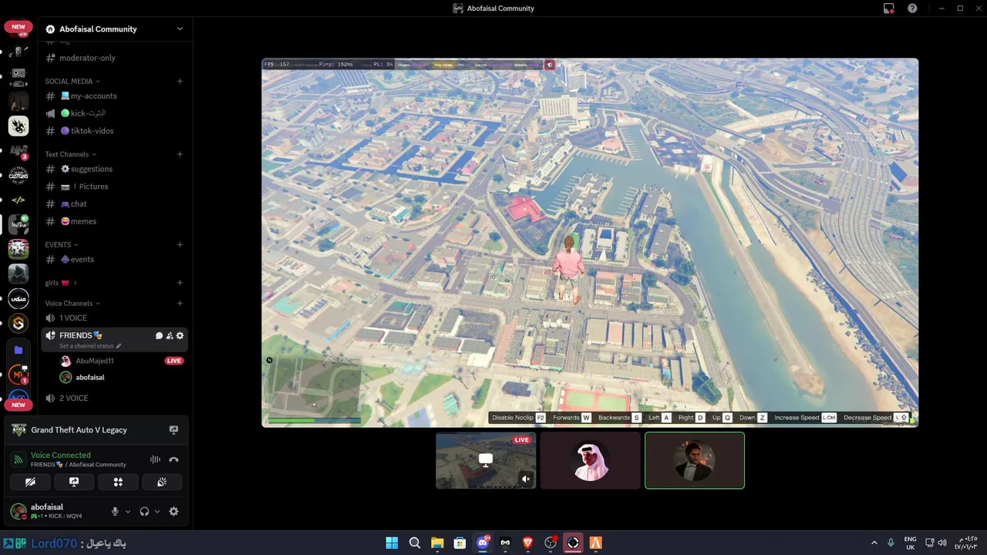Click the Windows Start button

(392, 543)
